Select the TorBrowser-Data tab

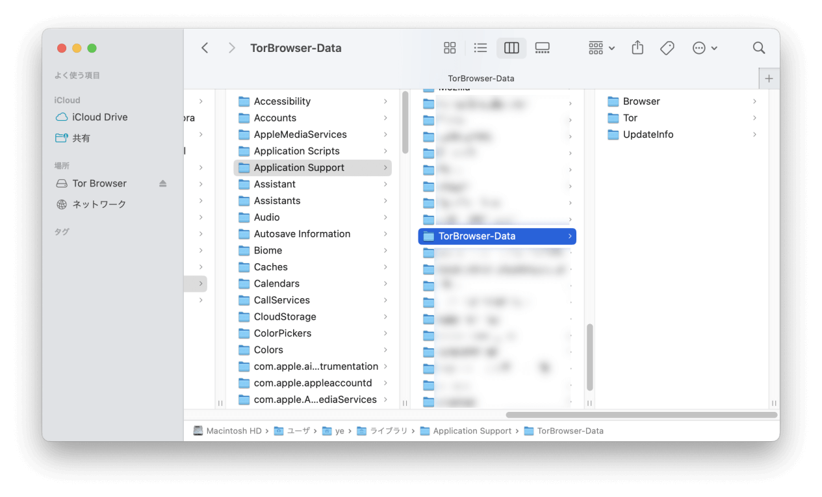coord(481,79)
